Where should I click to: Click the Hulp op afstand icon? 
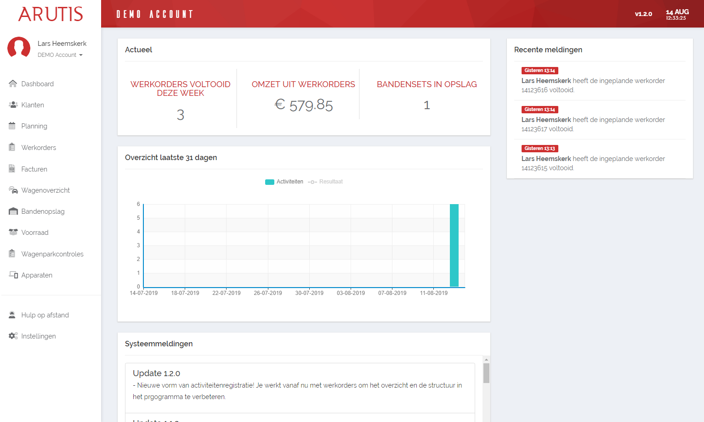(x=12, y=315)
